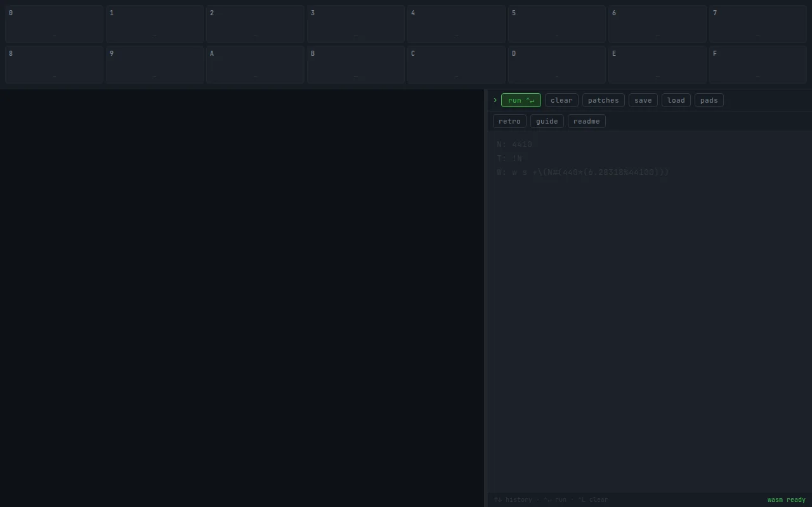Viewport: 812px width, 507px height.
Task: Trigger pad 5
Action: 557,24
